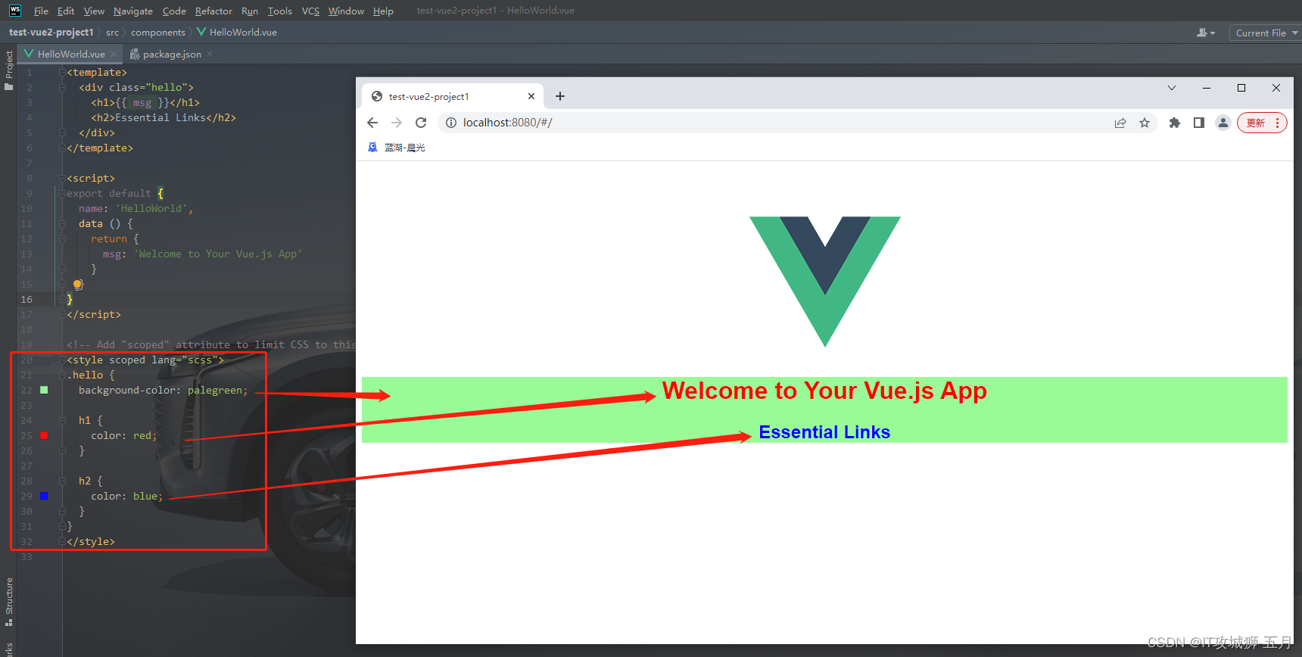
Task: Collapse the h1 rule fold on line 24
Action: tap(62, 420)
